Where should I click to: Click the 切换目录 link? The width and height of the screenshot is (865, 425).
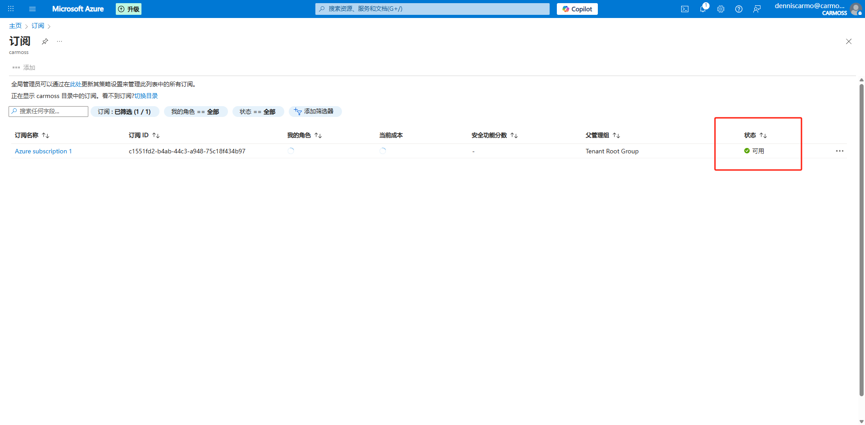pos(146,96)
